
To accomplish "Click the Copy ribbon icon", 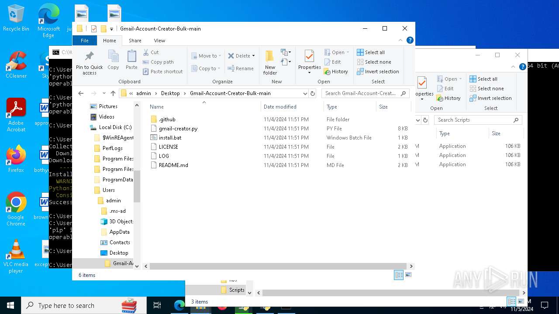I will coord(113,60).
